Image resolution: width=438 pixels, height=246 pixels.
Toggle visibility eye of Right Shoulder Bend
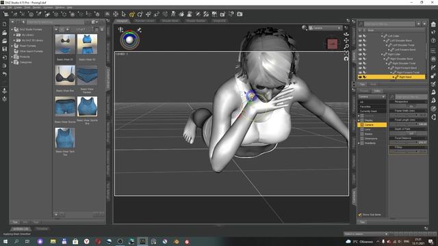pos(360,59)
